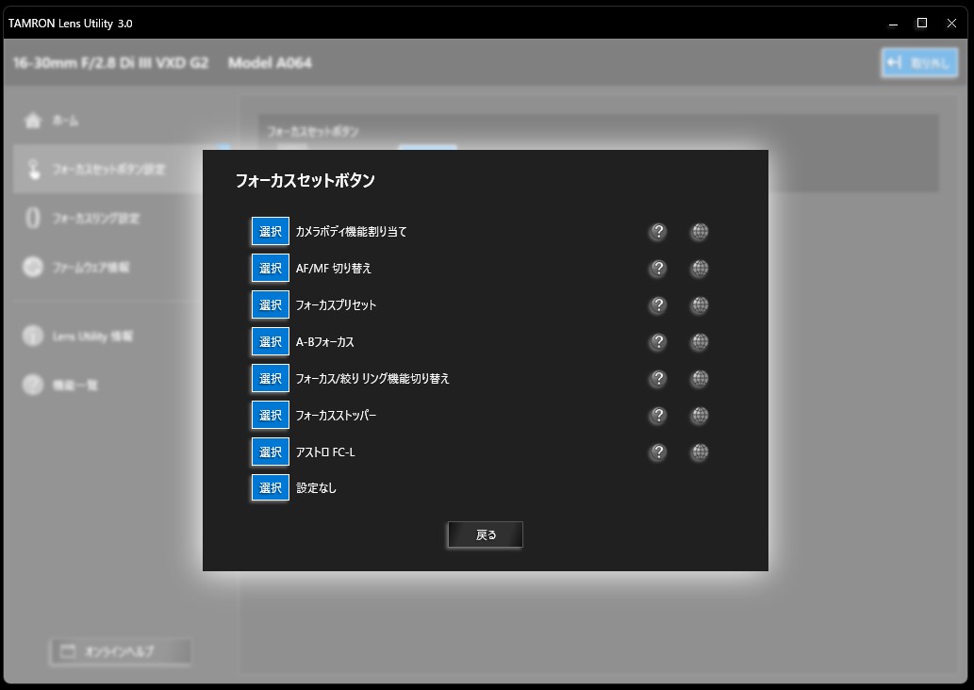Open help for フォーカス/絞りリング機能切り替え
Screen dimensions: 974x690
658,379
